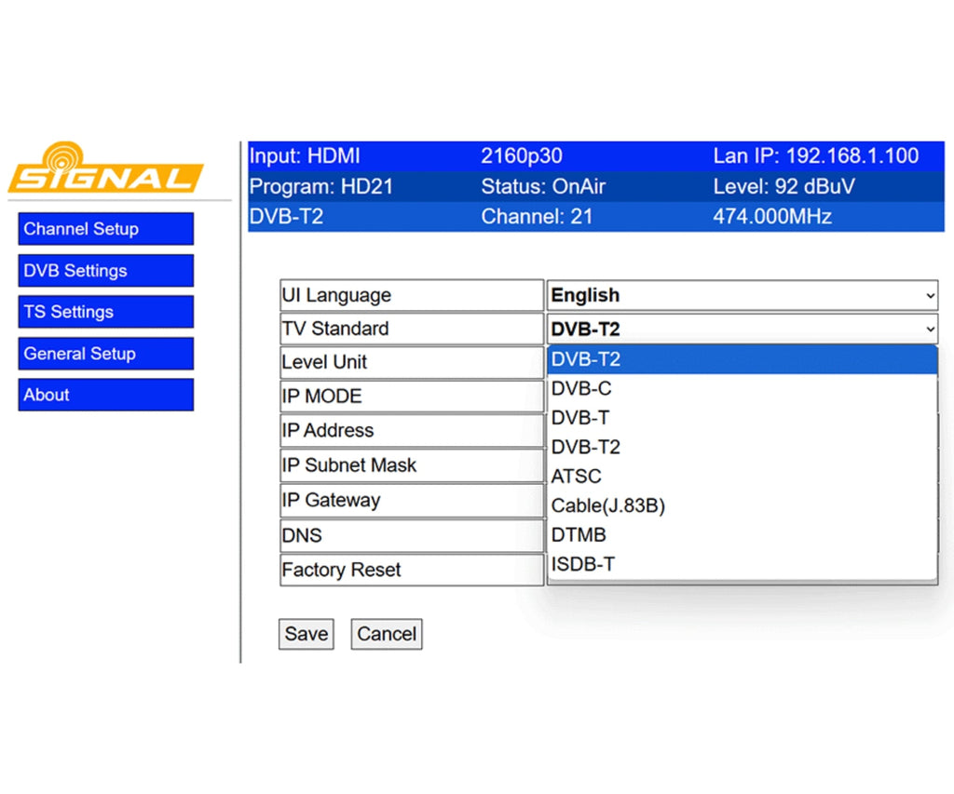Click 2160p30 resolution status text
This screenshot has height=794, width=954.
pyautogui.click(x=522, y=156)
